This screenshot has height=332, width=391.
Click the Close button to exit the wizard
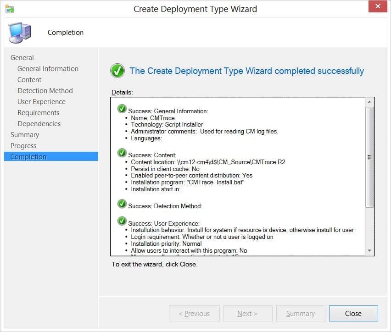[x=353, y=313]
